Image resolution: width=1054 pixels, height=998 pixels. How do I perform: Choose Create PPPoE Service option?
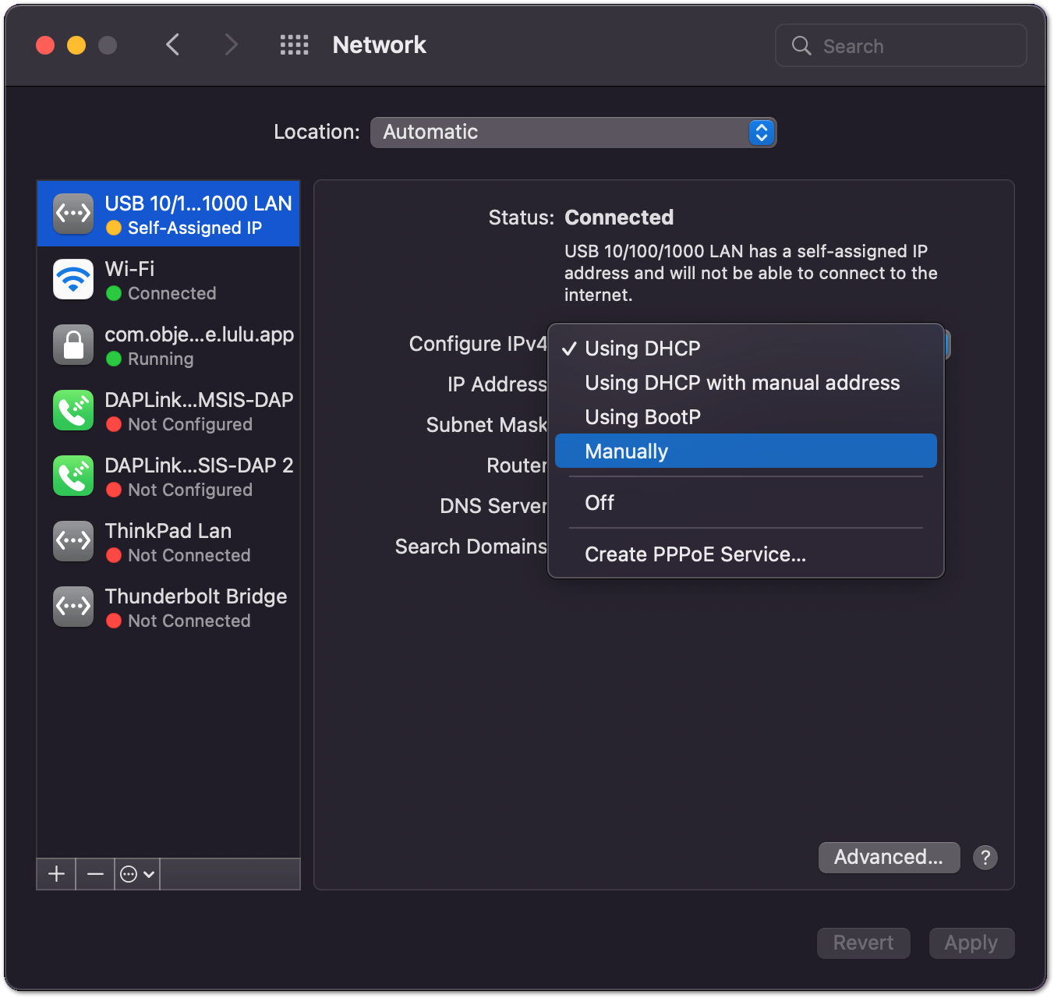695,554
